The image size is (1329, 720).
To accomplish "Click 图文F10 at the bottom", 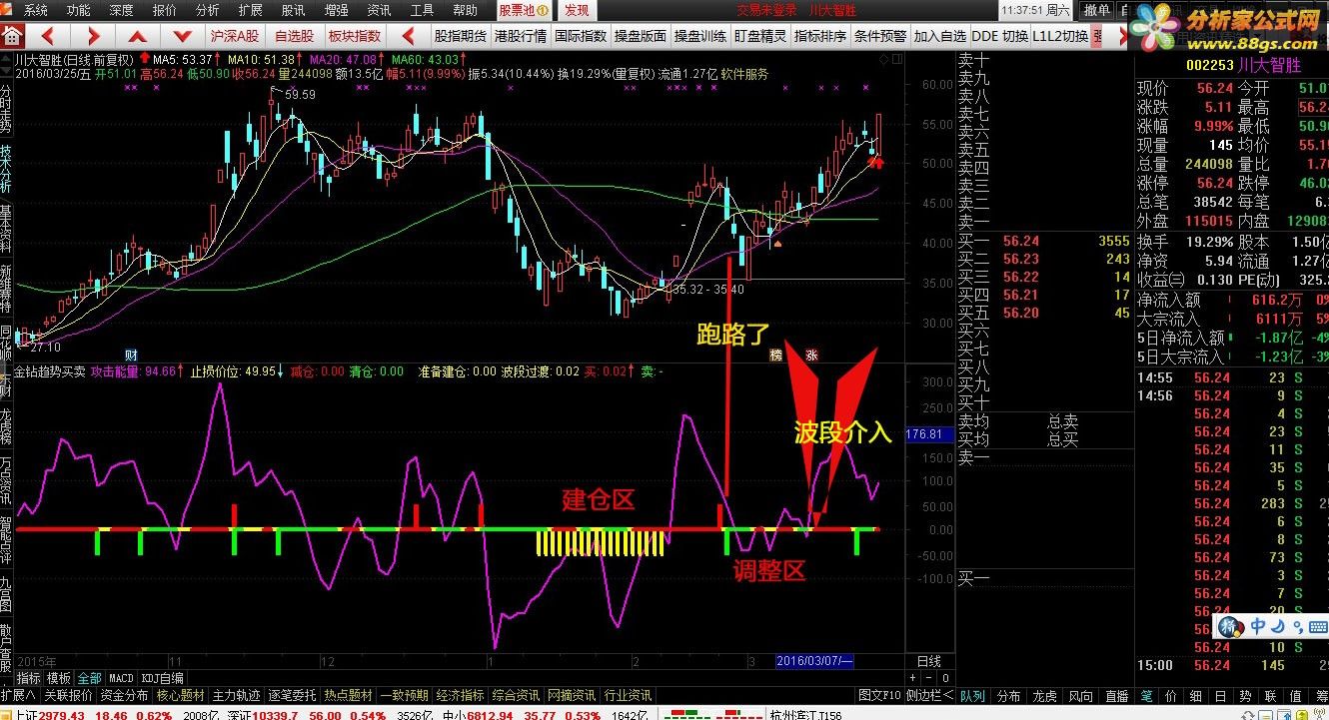I will (x=880, y=695).
